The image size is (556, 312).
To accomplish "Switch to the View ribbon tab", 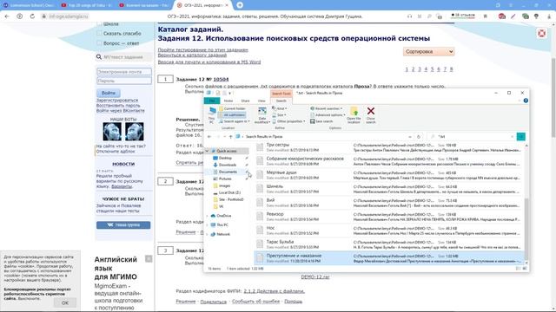I will click(261, 101).
